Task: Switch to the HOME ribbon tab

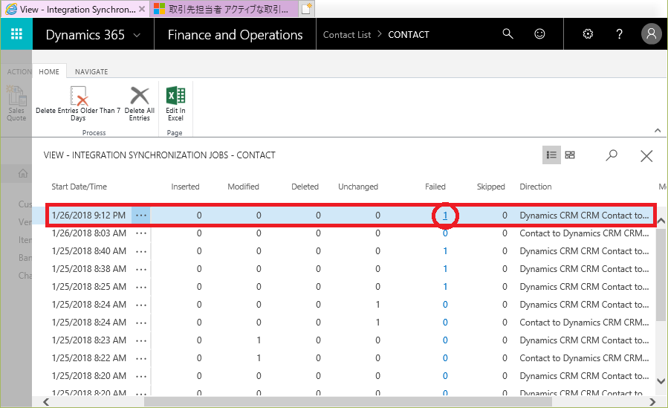Action: click(49, 71)
